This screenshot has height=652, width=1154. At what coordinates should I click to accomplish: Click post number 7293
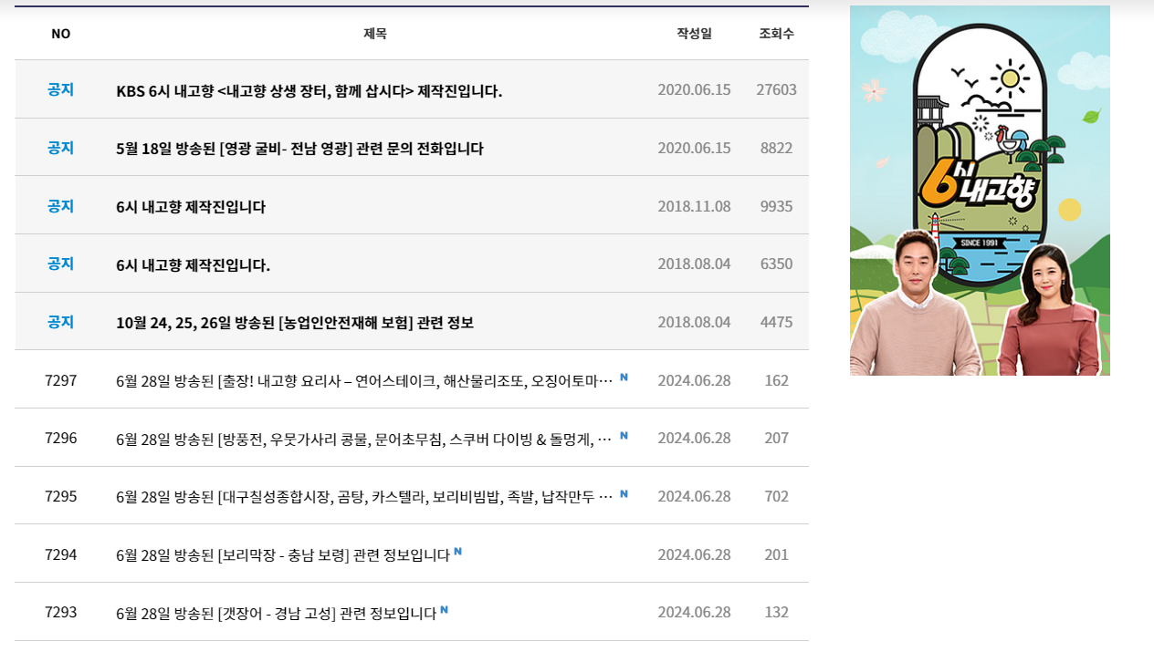pos(60,613)
